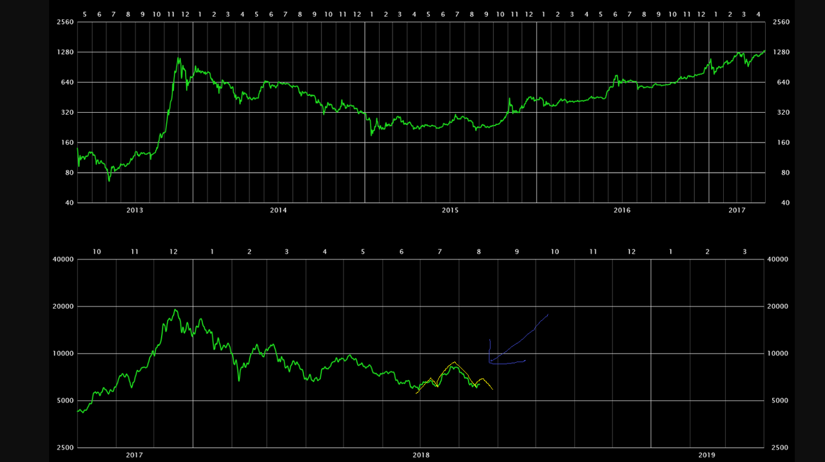Select the 2018 year label under lower chart
Viewport: 825px width, 462px height.
click(420, 455)
